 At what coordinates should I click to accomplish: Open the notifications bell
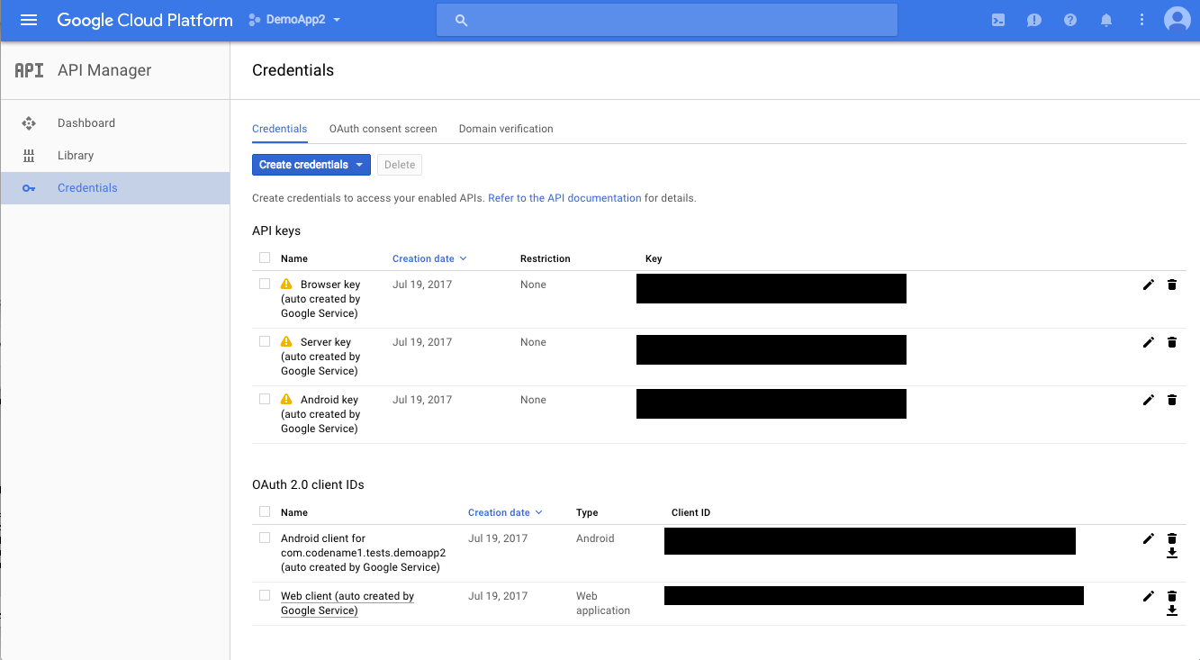tap(1106, 20)
